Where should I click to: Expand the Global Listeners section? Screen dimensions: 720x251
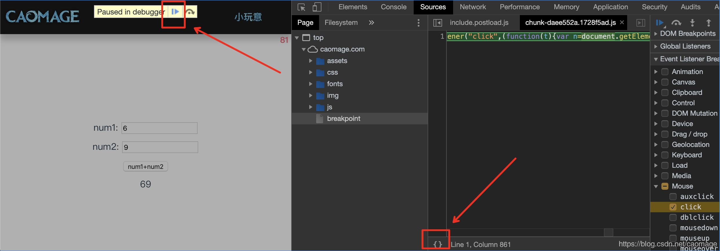coord(656,46)
